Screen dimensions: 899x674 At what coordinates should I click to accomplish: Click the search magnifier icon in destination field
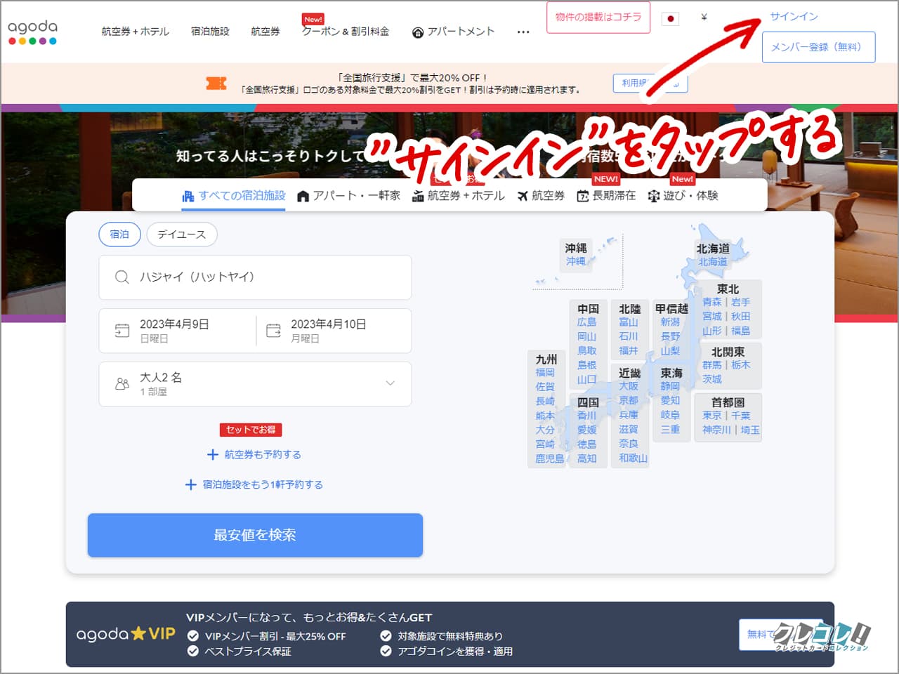point(122,277)
